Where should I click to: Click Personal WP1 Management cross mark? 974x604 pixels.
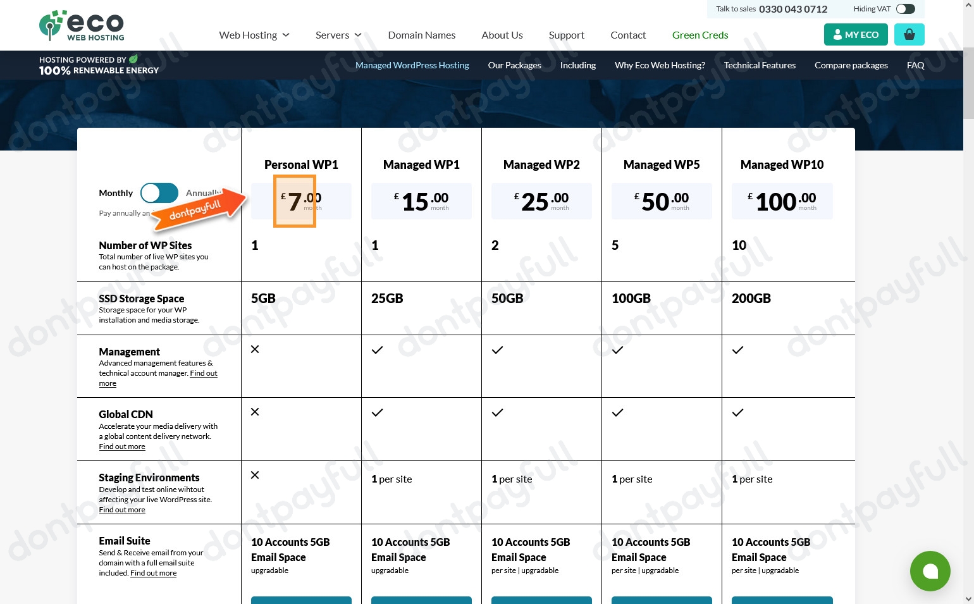click(255, 349)
